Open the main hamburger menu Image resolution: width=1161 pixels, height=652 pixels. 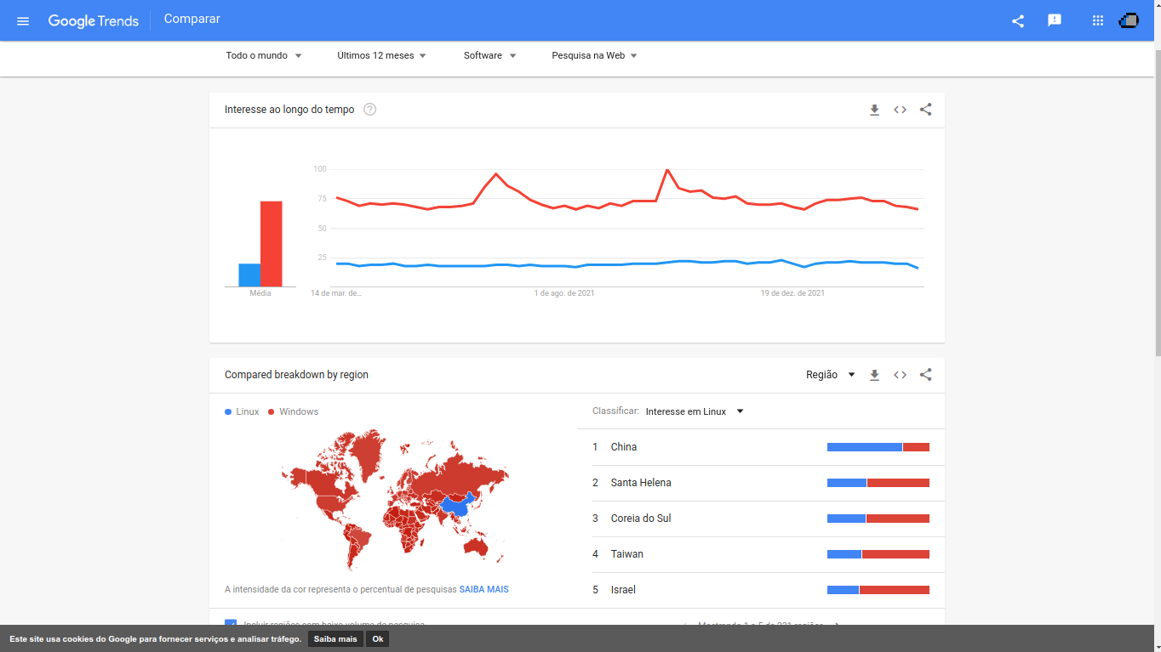click(x=23, y=20)
